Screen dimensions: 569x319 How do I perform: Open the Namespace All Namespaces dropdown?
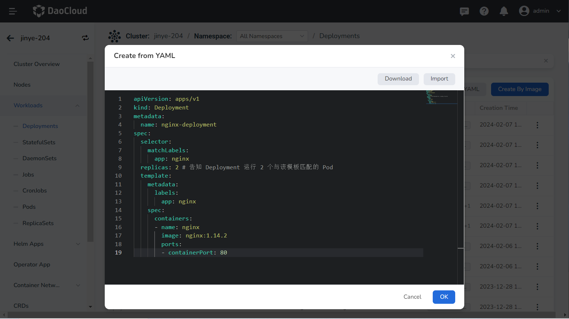pos(272,36)
